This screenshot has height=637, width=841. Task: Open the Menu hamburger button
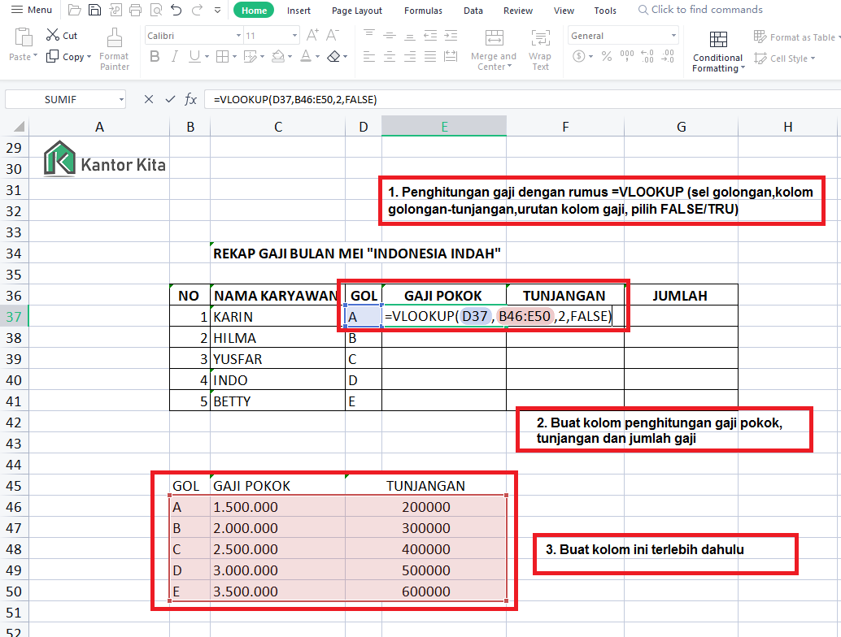point(32,10)
